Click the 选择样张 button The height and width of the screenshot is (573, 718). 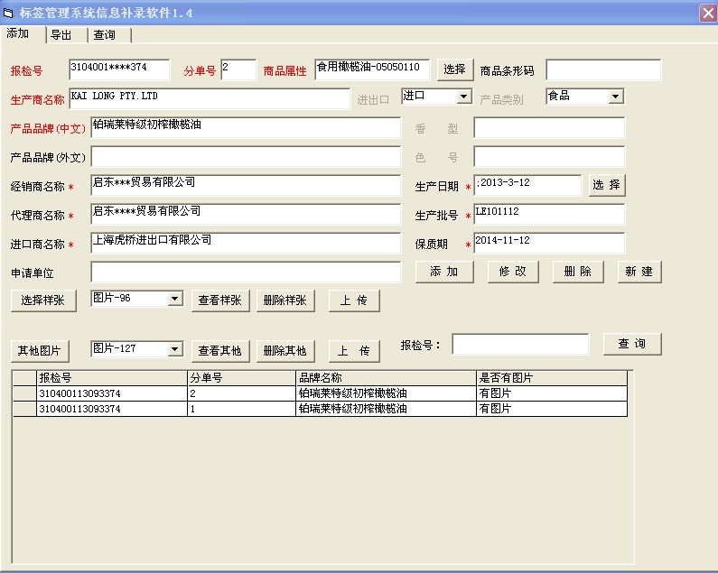click(x=43, y=300)
